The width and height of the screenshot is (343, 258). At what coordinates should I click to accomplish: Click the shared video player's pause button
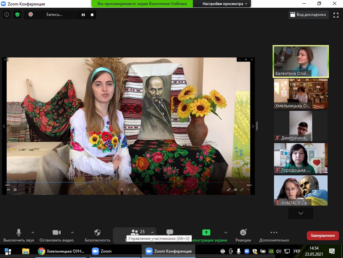click(128, 190)
